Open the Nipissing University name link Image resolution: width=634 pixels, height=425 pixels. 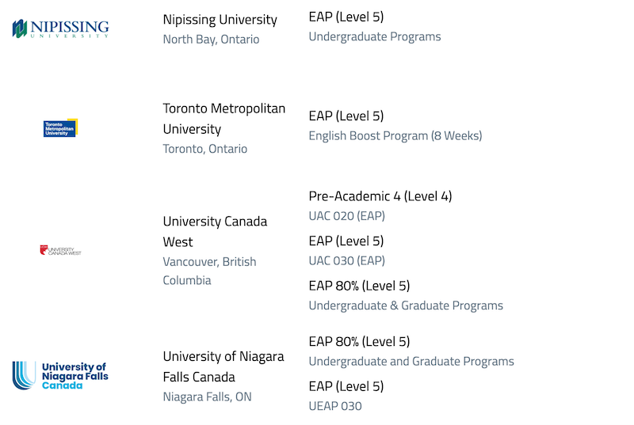[x=220, y=19]
